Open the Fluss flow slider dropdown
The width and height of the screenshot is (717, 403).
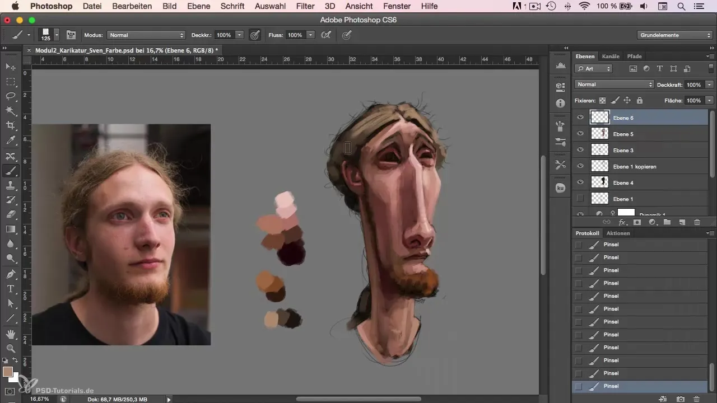click(x=310, y=35)
